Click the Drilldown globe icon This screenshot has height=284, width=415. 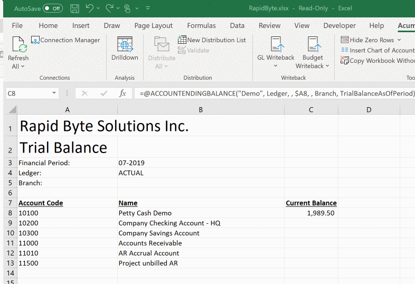pyautogui.click(x=125, y=44)
